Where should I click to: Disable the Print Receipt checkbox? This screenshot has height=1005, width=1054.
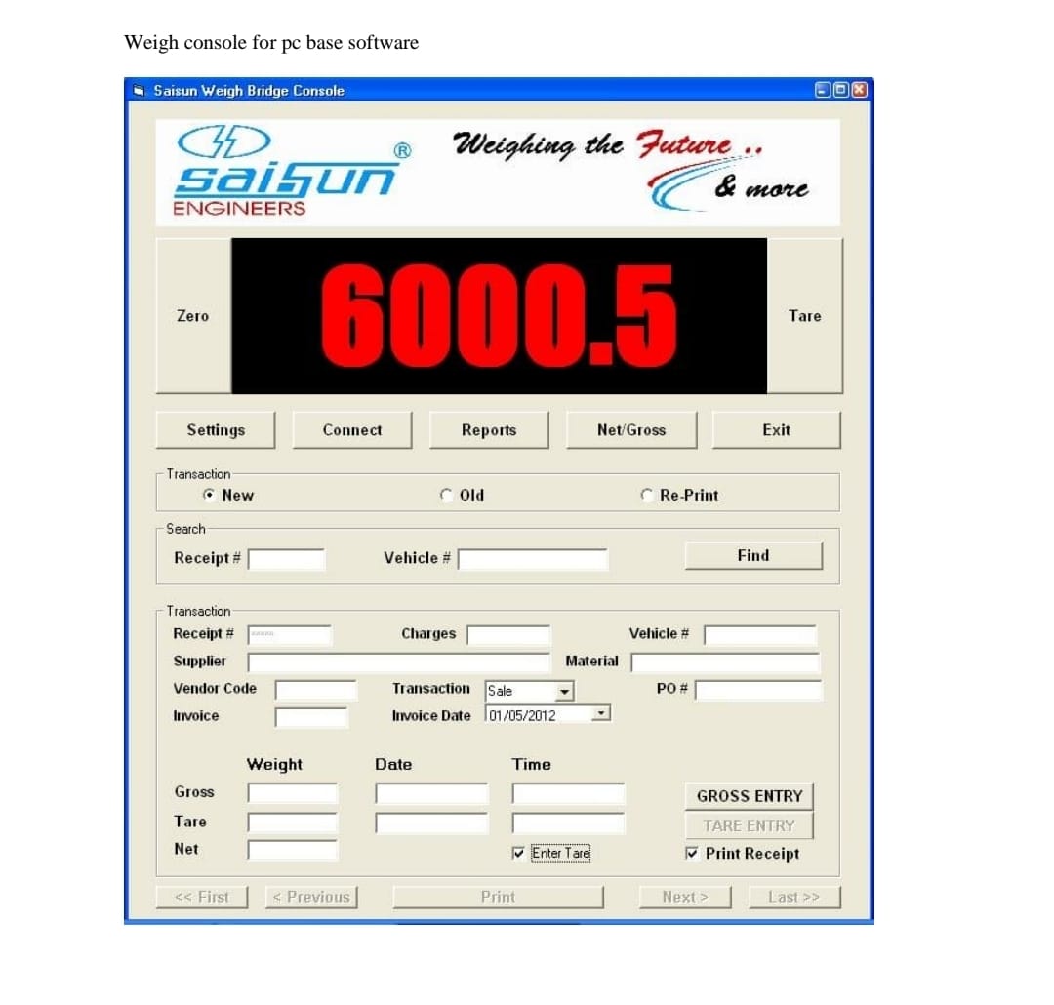click(693, 853)
